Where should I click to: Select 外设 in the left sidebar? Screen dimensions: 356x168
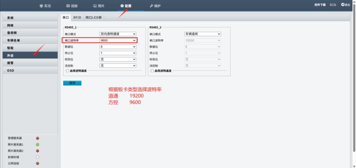click(30, 55)
